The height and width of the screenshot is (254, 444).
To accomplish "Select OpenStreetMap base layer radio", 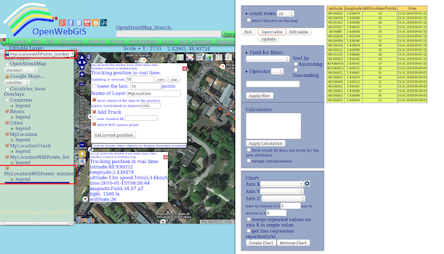I will point(8,64).
